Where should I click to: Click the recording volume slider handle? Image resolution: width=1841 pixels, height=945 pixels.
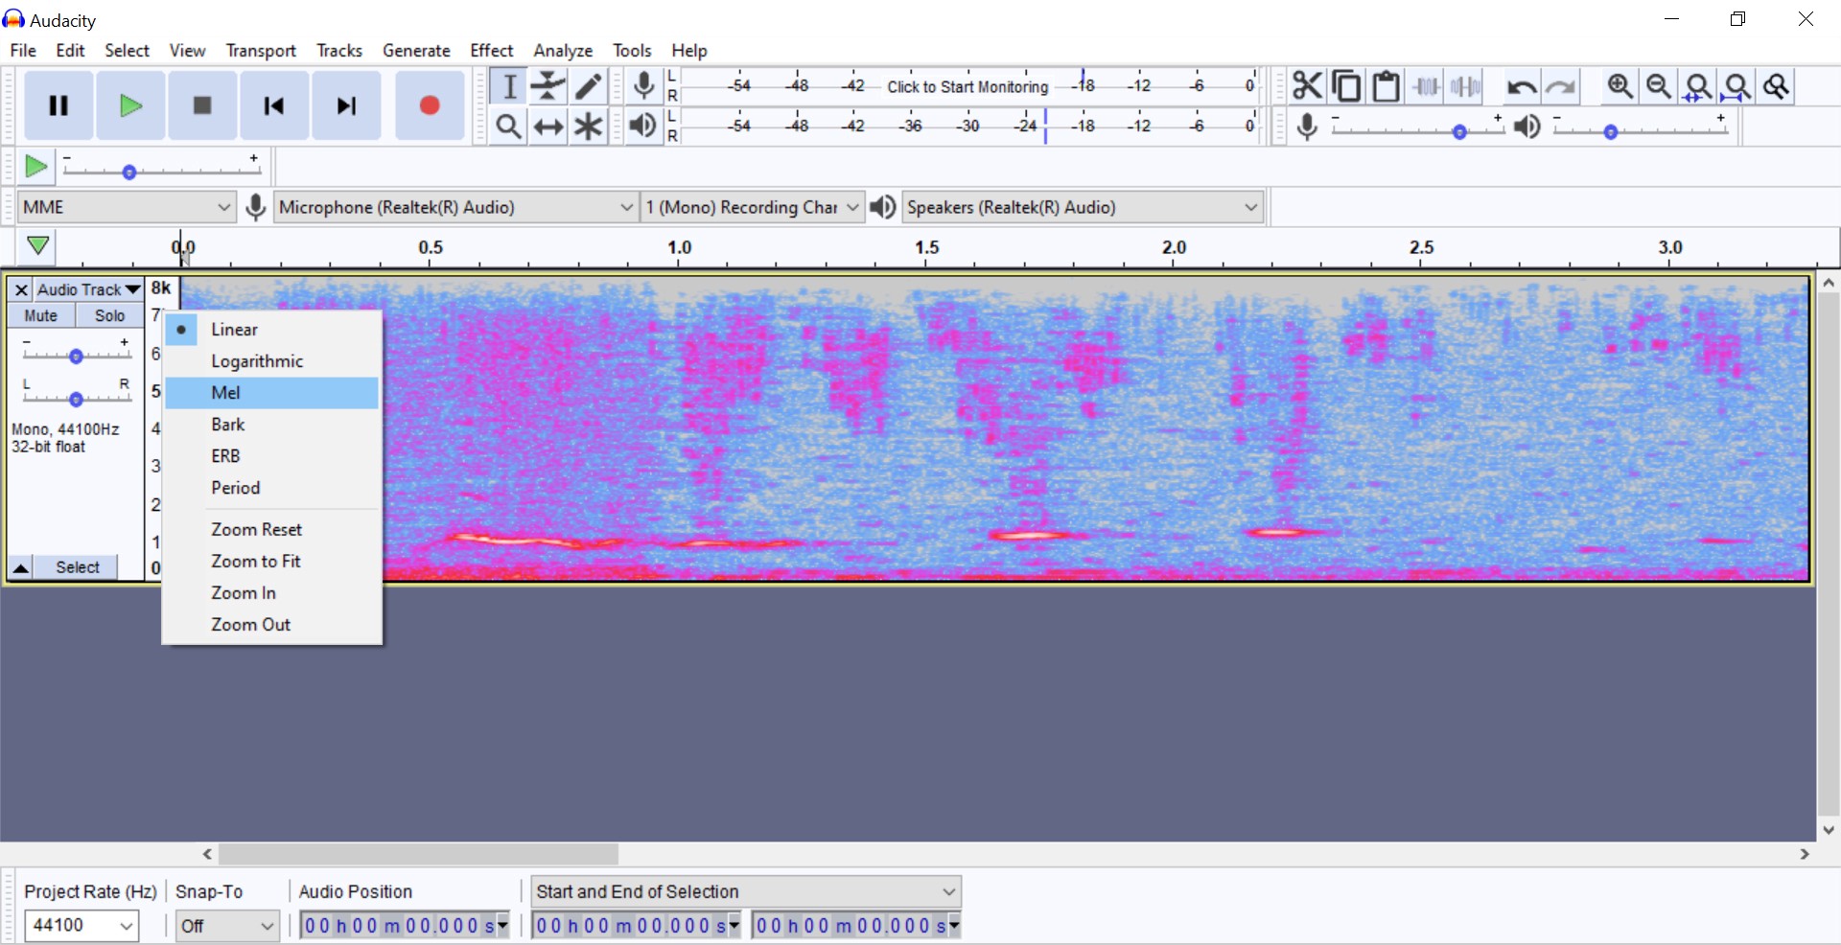(x=1459, y=132)
